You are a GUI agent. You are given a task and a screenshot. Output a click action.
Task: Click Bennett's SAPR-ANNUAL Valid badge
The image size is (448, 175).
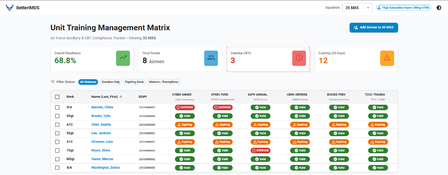pyautogui.click(x=261, y=107)
